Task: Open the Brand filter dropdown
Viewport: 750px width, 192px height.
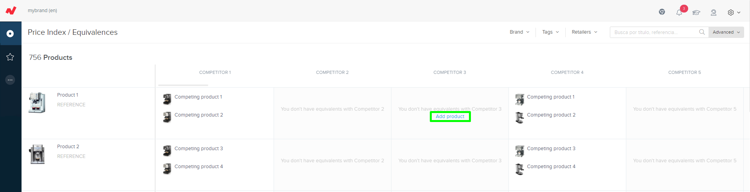Action: [519, 32]
